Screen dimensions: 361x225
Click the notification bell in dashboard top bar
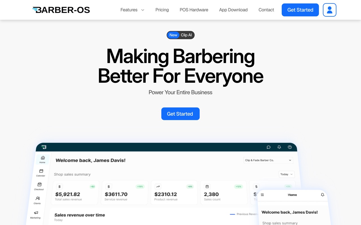(279, 147)
